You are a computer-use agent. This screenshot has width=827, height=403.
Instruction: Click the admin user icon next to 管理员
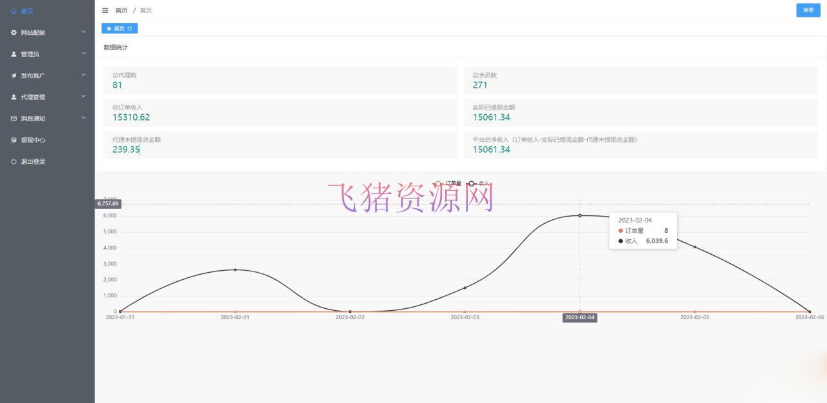pyautogui.click(x=13, y=54)
